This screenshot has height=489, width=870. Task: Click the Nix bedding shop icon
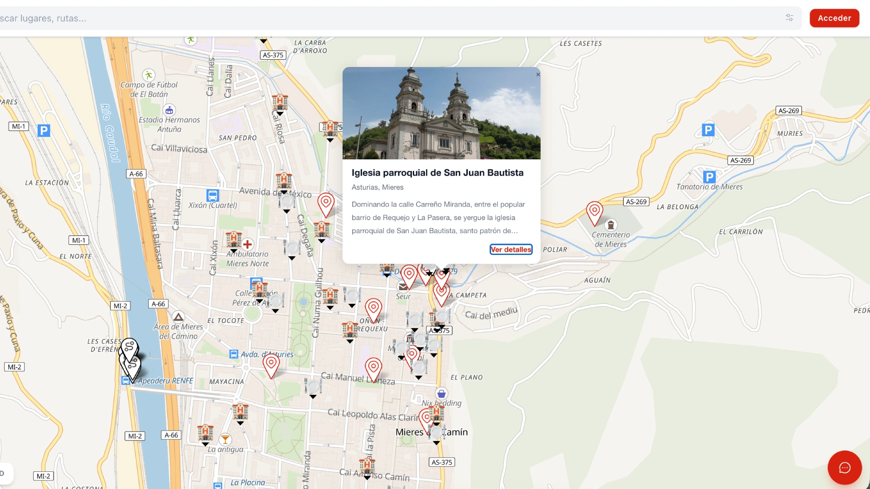tap(441, 393)
